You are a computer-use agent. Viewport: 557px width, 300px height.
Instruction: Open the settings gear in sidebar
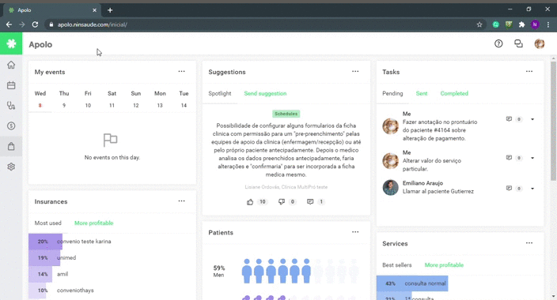pyautogui.click(x=11, y=167)
